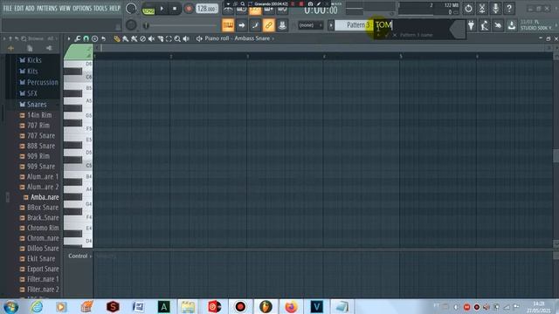Open the piano roll stamp chord tool
Viewport: 559px width, 314px height.
pyautogui.click(x=94, y=38)
